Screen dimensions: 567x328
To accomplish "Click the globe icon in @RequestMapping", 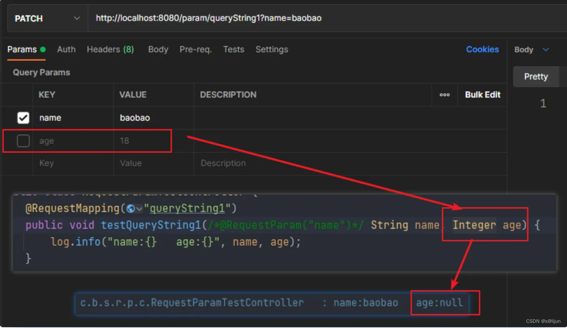I will [130, 209].
